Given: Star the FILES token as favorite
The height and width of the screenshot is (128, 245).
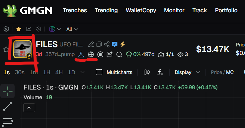Looking at the screenshot, I should pos(6,49).
